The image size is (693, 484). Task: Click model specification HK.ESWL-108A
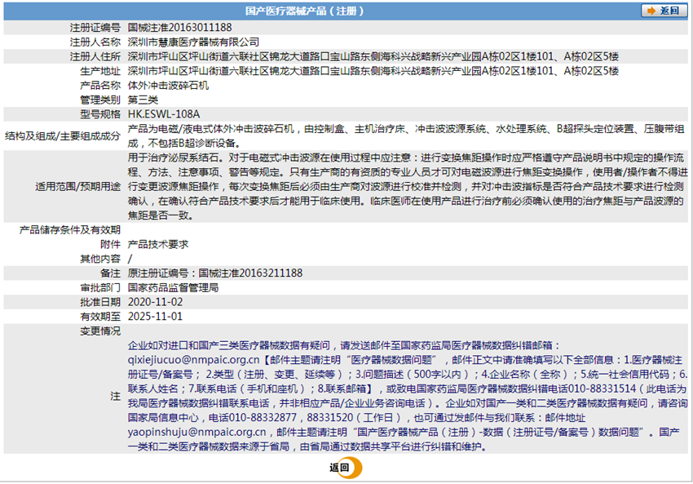point(164,114)
